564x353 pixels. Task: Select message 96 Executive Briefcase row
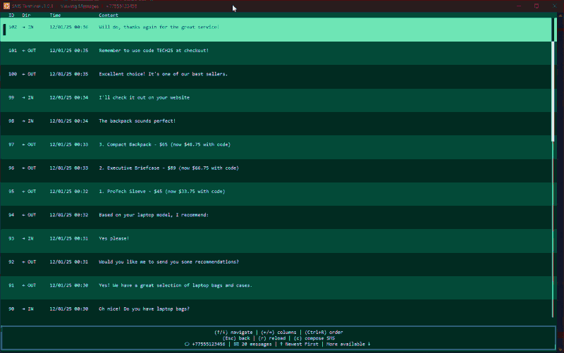282,168
